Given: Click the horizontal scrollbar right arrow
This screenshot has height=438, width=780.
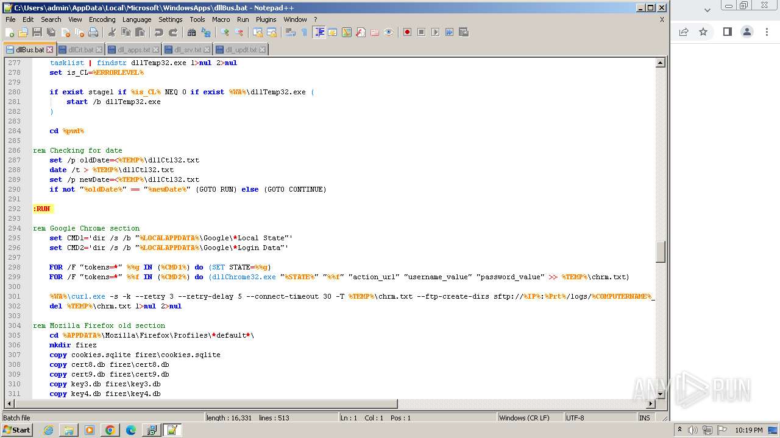Looking at the screenshot, I should coord(650,404).
